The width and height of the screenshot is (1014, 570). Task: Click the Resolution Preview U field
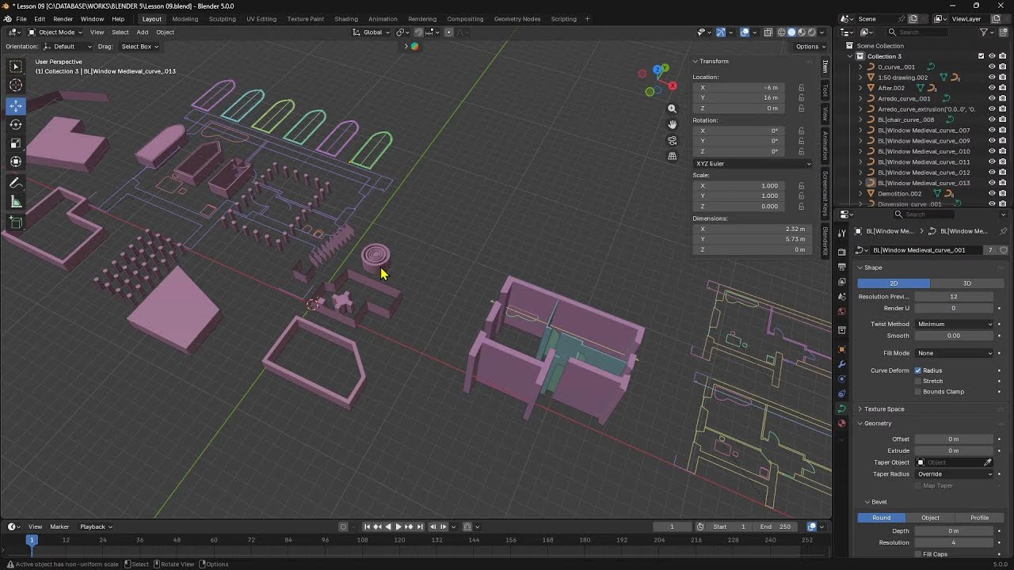point(954,297)
